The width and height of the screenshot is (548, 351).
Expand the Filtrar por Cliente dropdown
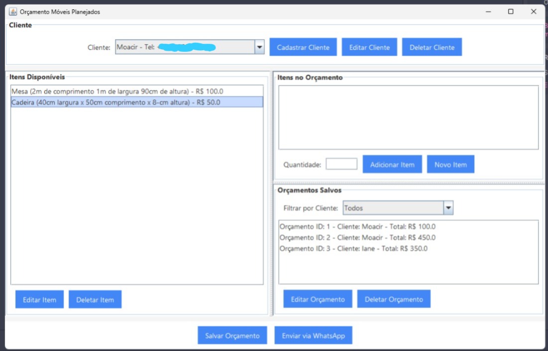coord(448,208)
